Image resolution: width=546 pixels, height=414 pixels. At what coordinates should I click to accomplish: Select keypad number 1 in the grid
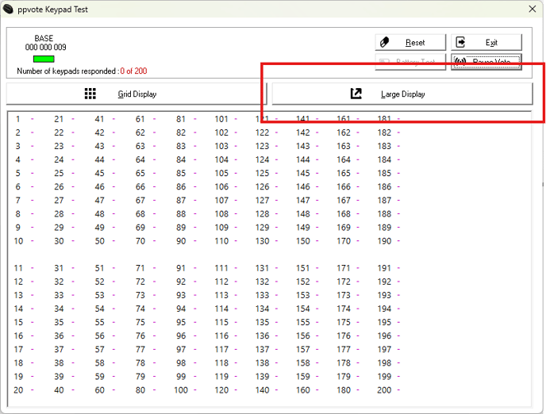pyautogui.click(x=18, y=119)
